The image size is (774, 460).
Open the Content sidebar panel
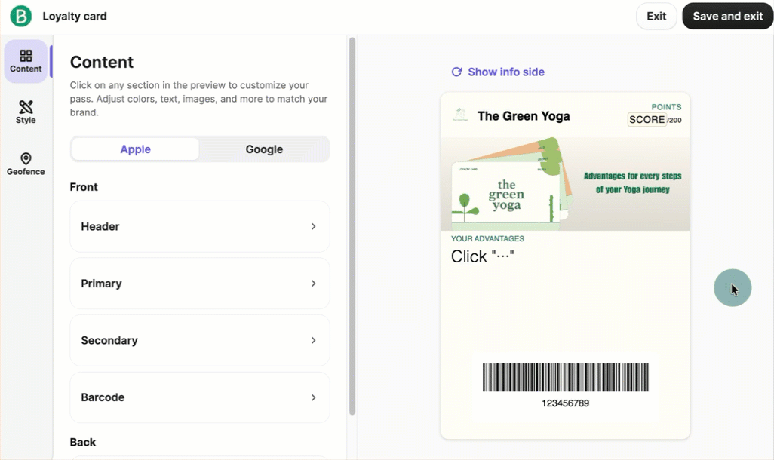point(26,61)
